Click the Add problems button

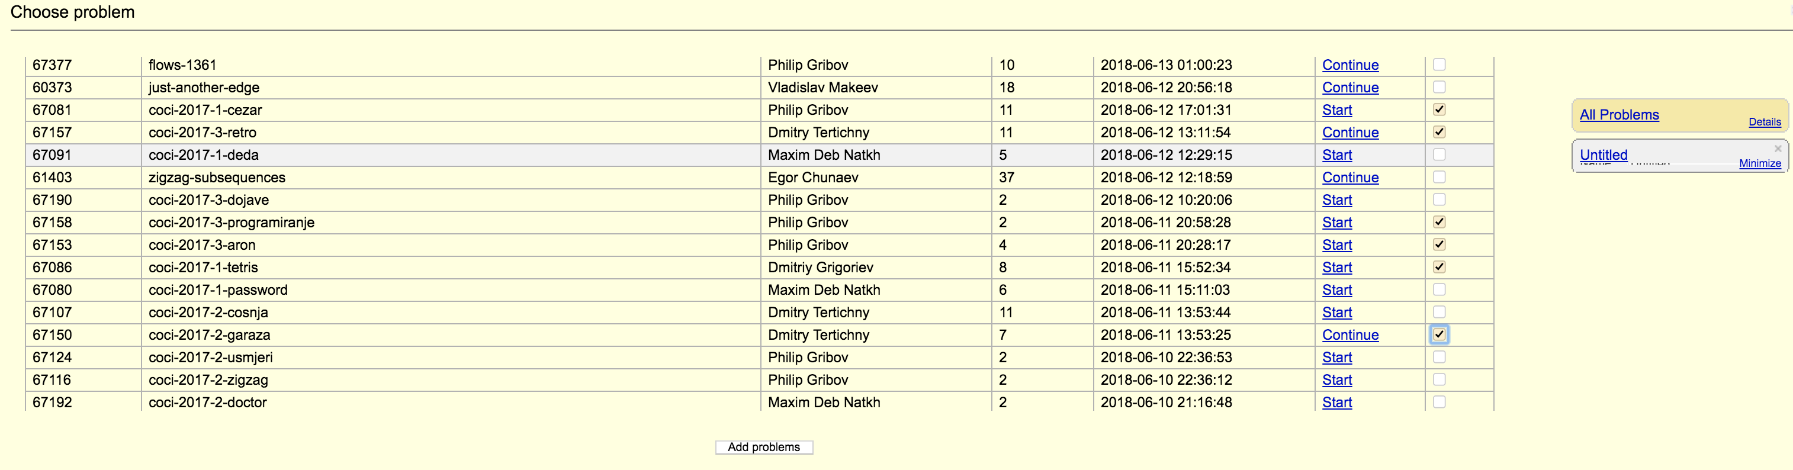(x=763, y=447)
